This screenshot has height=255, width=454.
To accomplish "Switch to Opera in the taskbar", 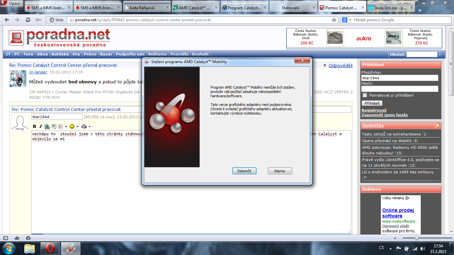I will tap(50, 248).
